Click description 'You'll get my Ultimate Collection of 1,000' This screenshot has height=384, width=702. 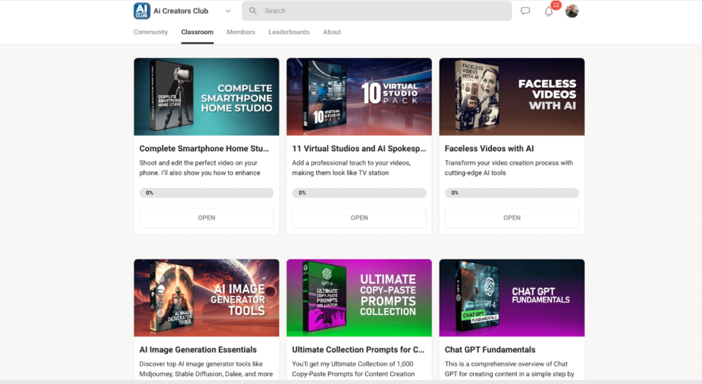click(x=353, y=369)
